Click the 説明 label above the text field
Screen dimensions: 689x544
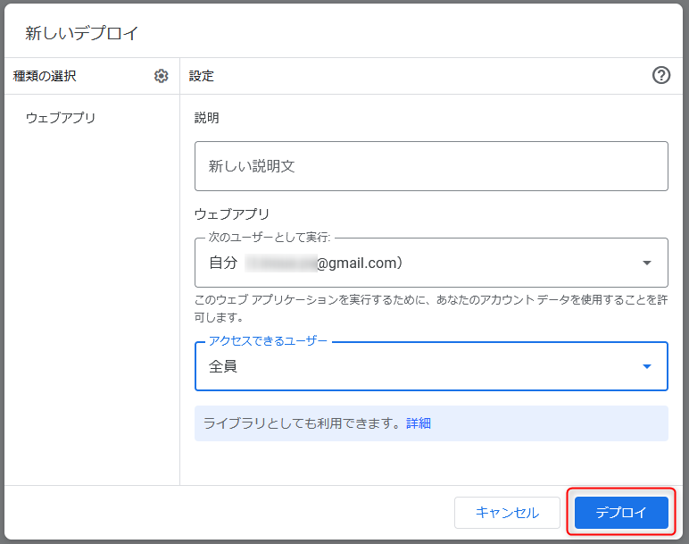pyautogui.click(x=207, y=118)
